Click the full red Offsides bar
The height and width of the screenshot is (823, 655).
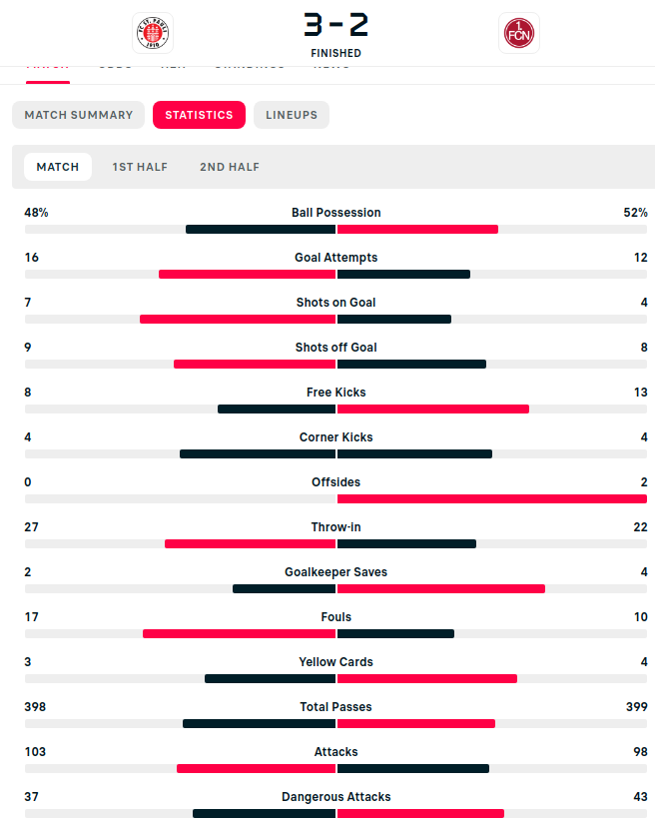click(492, 499)
